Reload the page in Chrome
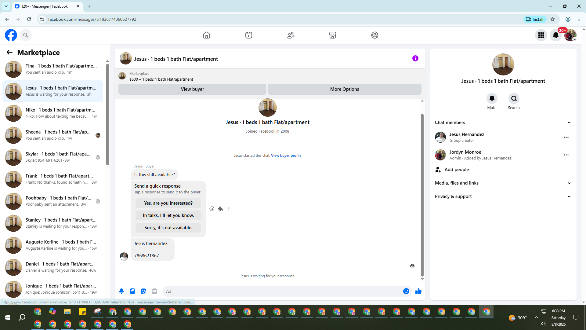This screenshot has width=586, height=330. click(29, 19)
